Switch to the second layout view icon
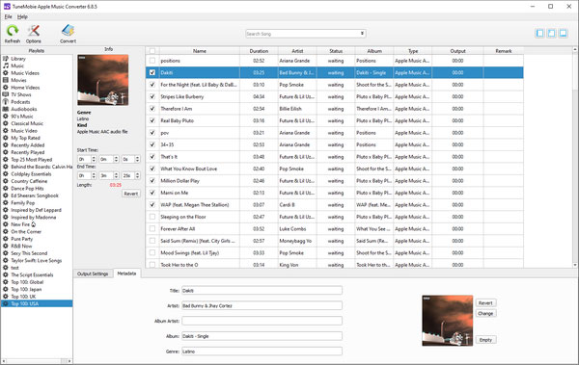 551,34
